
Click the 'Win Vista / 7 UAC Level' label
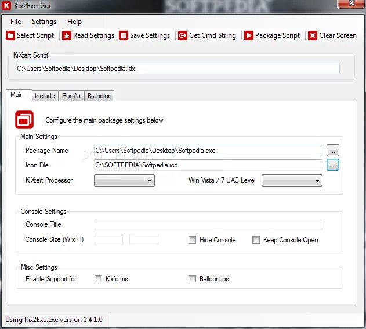click(x=222, y=180)
